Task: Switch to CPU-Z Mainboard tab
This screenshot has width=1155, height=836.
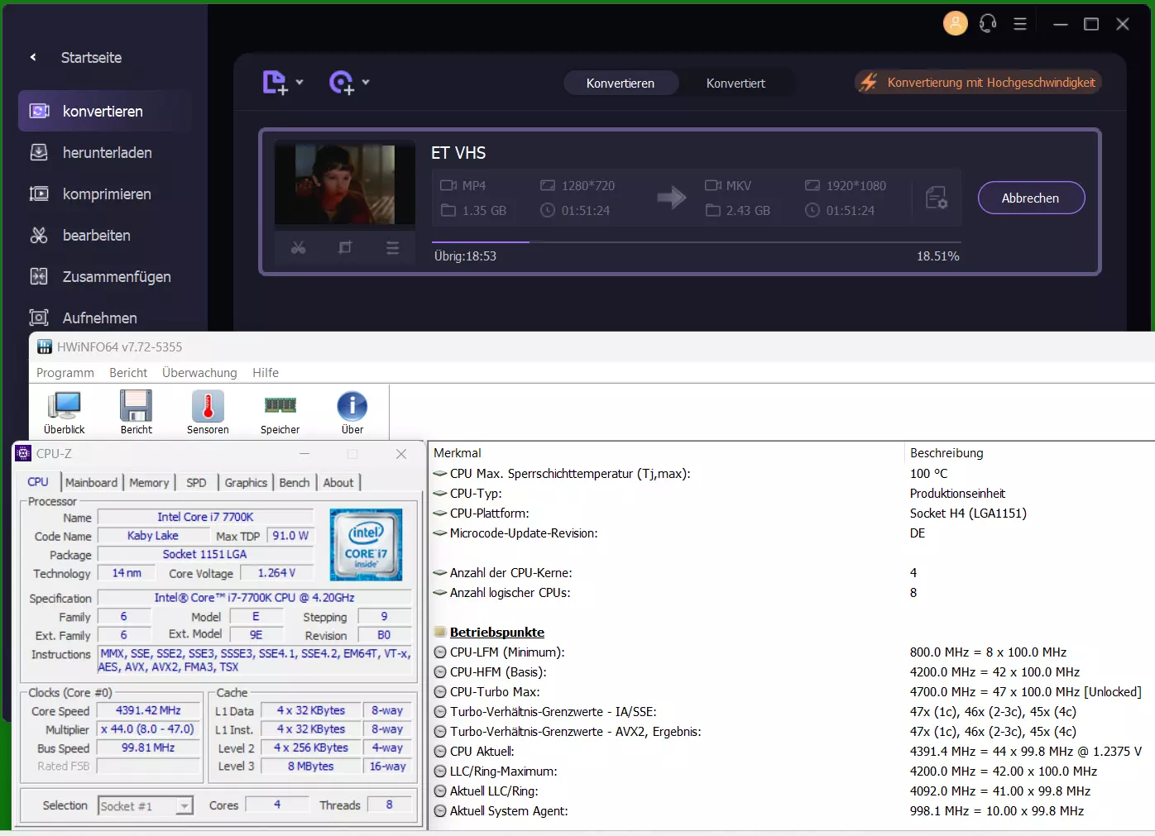Action: pyautogui.click(x=91, y=483)
